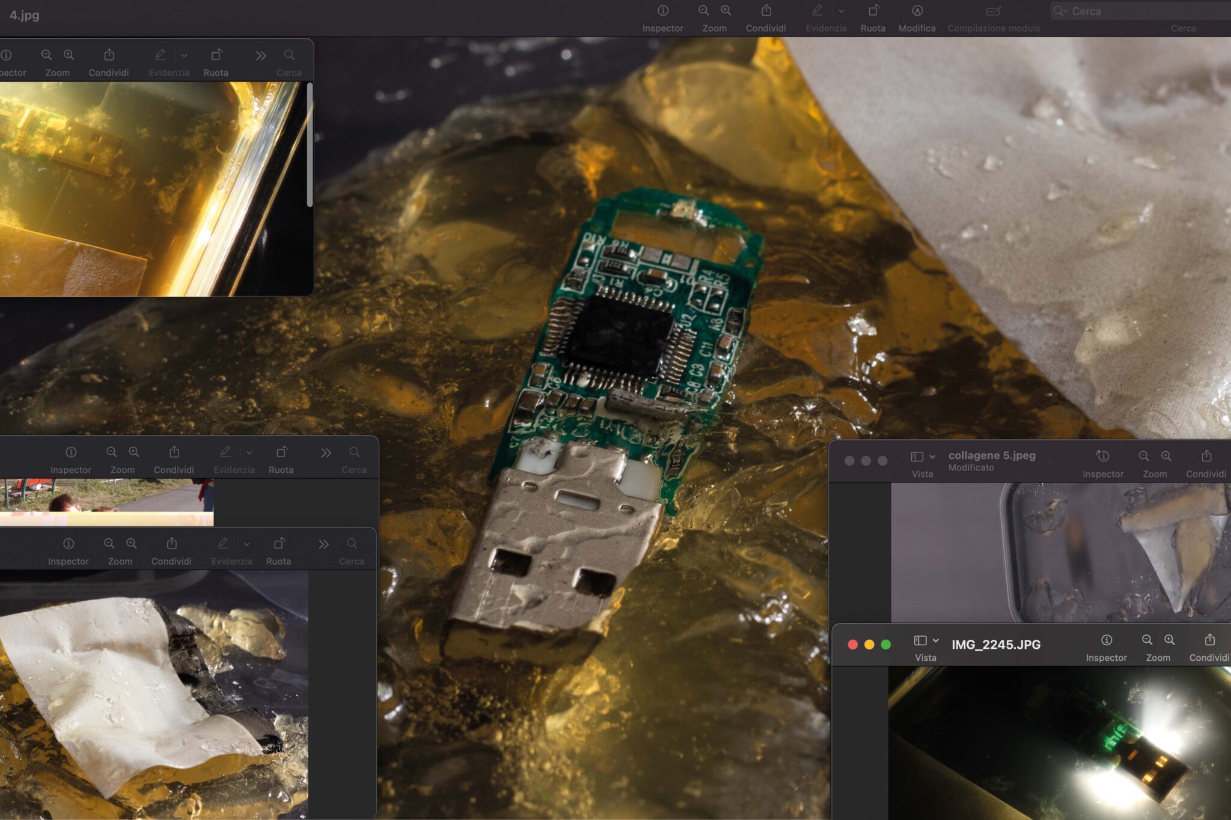Click Condividi share icon in 4.jpg toolbar
The height and width of the screenshot is (820, 1231).
(x=766, y=11)
